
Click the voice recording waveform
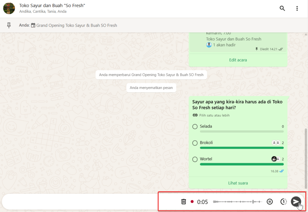[x=237, y=202]
